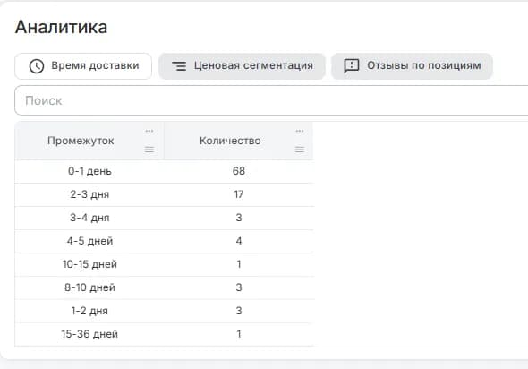Switch to Ценовая сегментация tab
528x369 pixels.
(x=242, y=66)
